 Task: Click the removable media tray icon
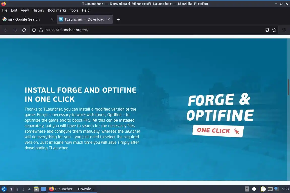point(246,189)
